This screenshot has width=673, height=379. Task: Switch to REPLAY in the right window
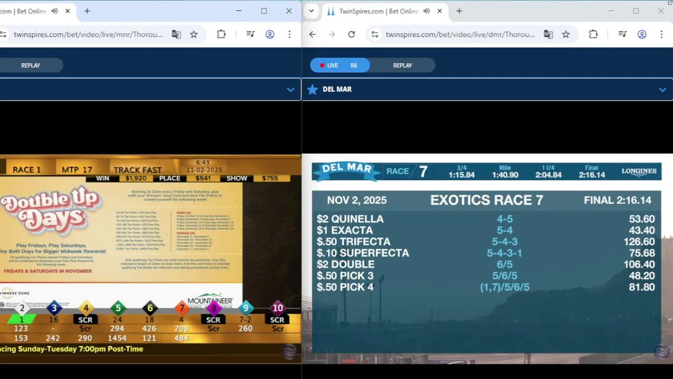point(402,65)
